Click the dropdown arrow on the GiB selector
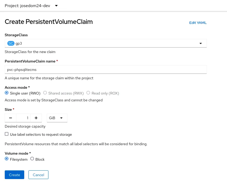The height and width of the screenshot is (183, 227). tap(61, 118)
